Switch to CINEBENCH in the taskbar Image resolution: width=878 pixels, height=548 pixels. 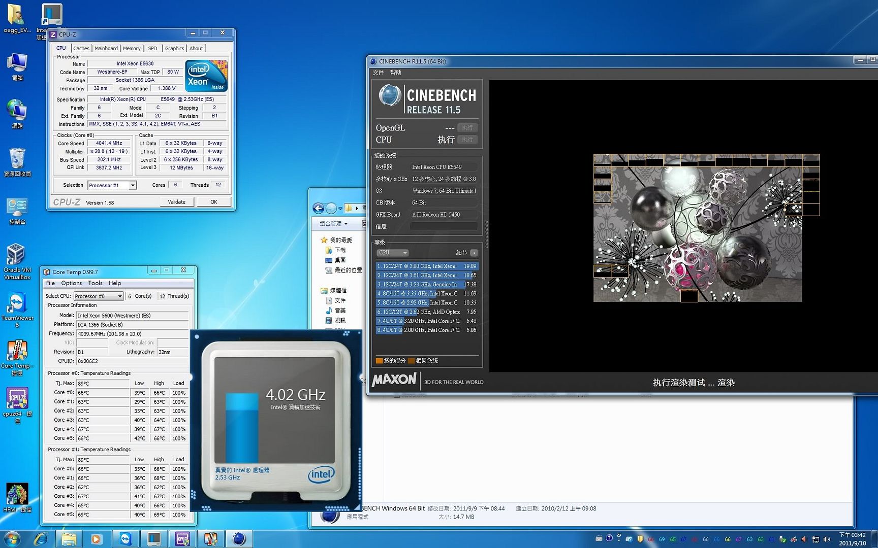[x=239, y=538]
